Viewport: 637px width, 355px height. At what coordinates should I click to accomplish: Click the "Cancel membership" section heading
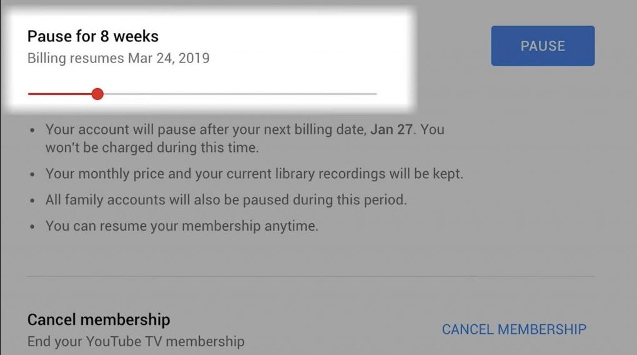(99, 319)
